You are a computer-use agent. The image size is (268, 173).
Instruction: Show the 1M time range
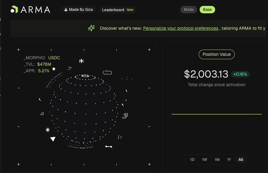click(217, 160)
